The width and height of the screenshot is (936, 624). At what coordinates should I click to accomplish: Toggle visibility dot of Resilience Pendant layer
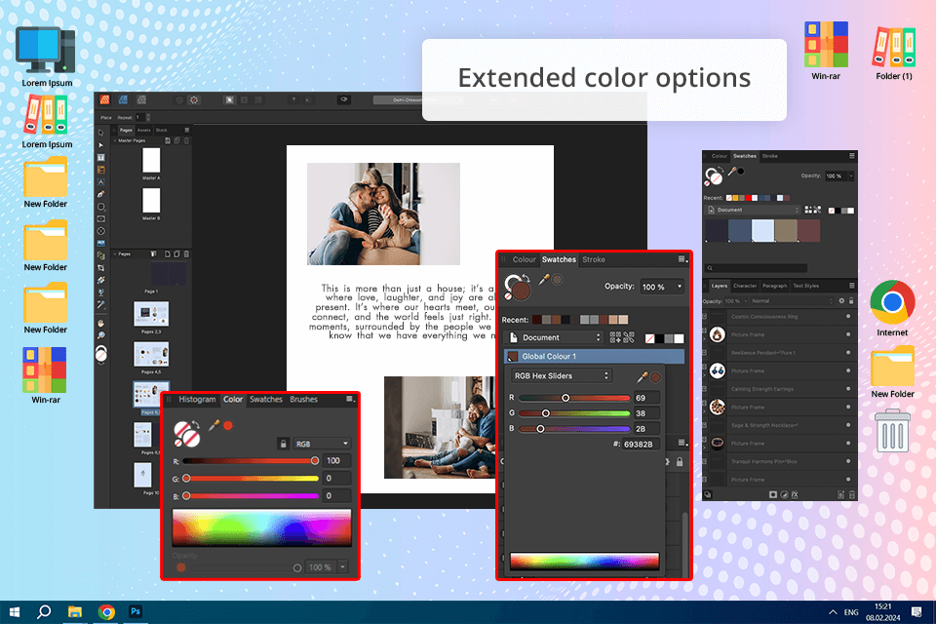[847, 352]
